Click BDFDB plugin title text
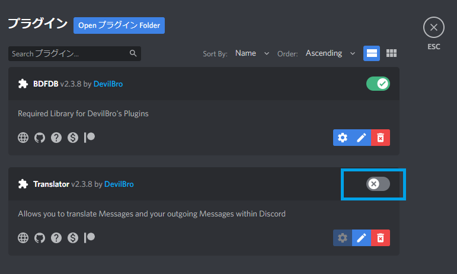 click(46, 84)
